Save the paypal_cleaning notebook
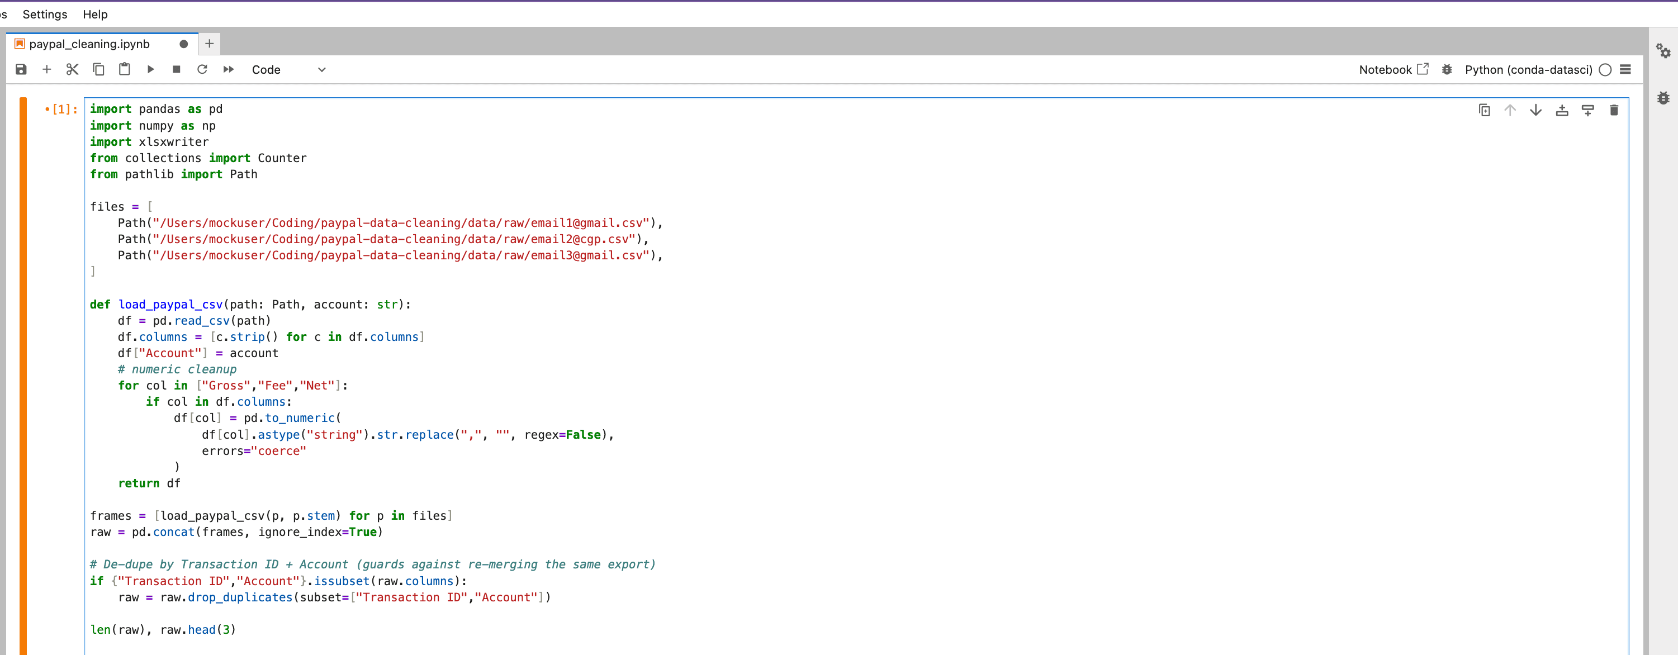Screen dimensions: 1678x655 [x=20, y=69]
